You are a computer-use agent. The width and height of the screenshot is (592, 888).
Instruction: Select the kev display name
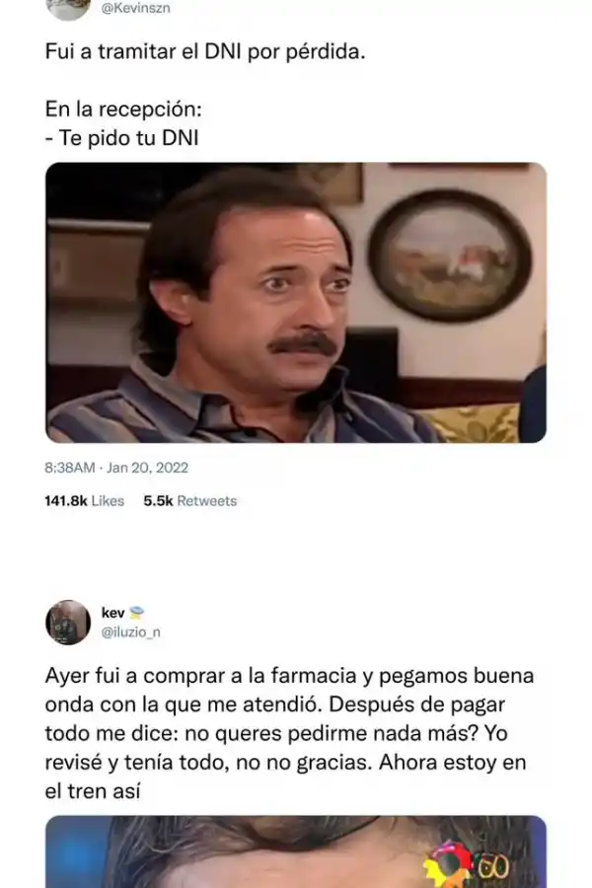[113, 613]
